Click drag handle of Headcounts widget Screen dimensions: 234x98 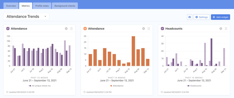coord(226,29)
